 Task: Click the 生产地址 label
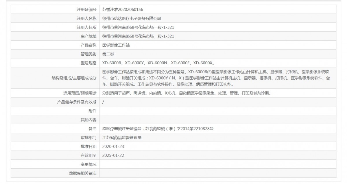coord(88,36)
